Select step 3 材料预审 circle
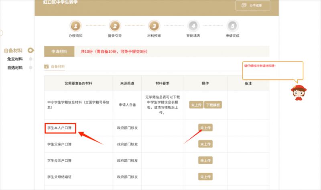 click(x=154, y=26)
